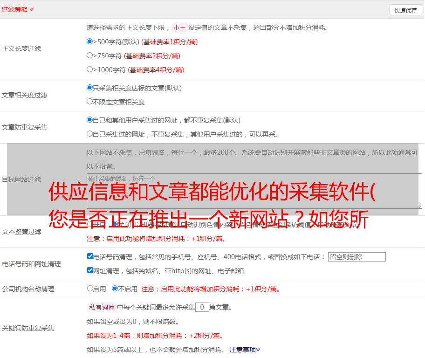The height and width of the screenshot is (358, 425).
Task: Choose 只采集相关度达标的文章 radio option
Action: 90,88
